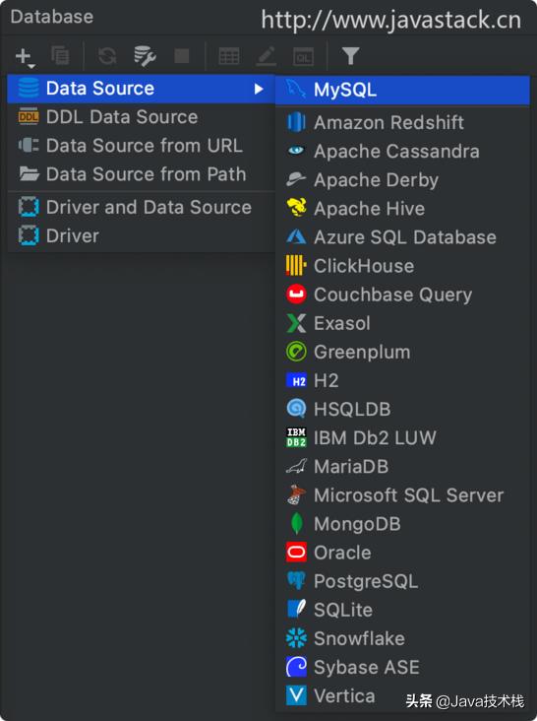
Task: Select ClickHouse data source
Action: click(x=402, y=266)
